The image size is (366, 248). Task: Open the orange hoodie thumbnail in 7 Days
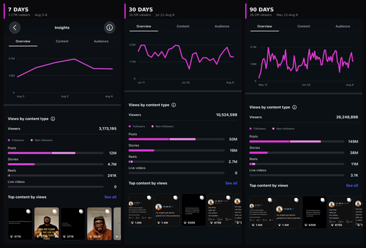[99, 224]
